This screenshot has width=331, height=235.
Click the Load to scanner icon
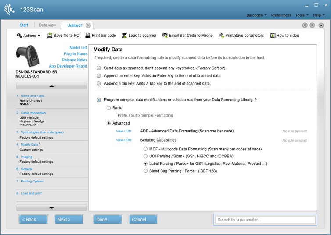[x=125, y=36]
